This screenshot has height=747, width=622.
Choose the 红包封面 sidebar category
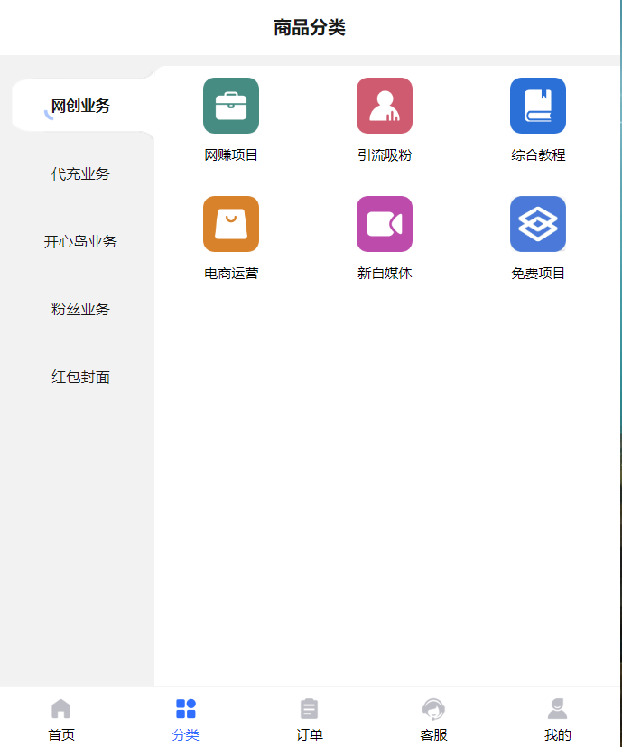(x=81, y=377)
